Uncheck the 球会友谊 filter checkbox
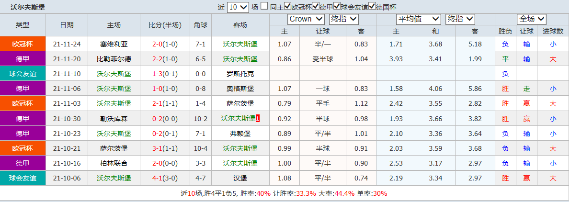Image resolution: width=570 pixels, height=202 pixels. point(337,6)
